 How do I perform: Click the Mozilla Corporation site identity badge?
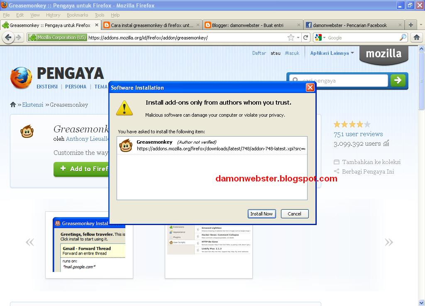57,37
